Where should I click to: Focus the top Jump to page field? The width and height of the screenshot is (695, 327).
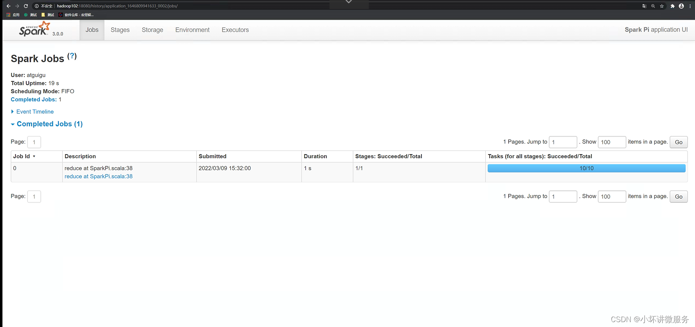(563, 142)
